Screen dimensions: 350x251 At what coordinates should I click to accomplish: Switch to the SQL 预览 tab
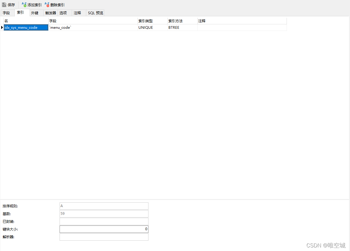(95, 13)
